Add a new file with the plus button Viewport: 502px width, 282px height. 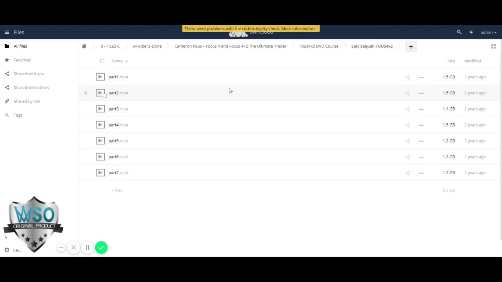click(x=411, y=47)
